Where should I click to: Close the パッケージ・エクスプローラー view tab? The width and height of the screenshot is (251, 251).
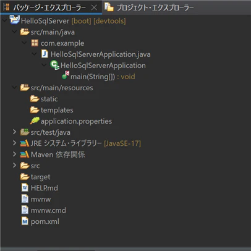click(x=94, y=7)
